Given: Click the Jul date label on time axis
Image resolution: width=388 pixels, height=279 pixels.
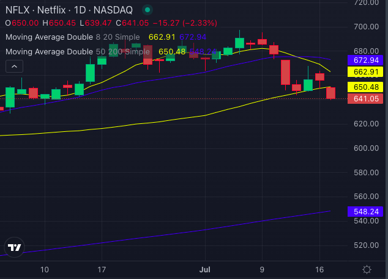Looking at the screenshot, I should pos(205,270).
